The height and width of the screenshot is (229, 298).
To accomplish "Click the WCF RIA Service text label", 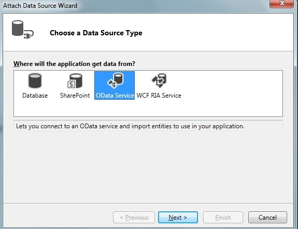I will click(159, 96).
